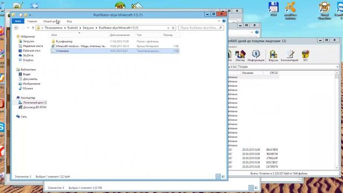Click the Вирусы scan icon in WinRAR
Image resolution: width=343 pixels, height=193 pixels.
273,56
